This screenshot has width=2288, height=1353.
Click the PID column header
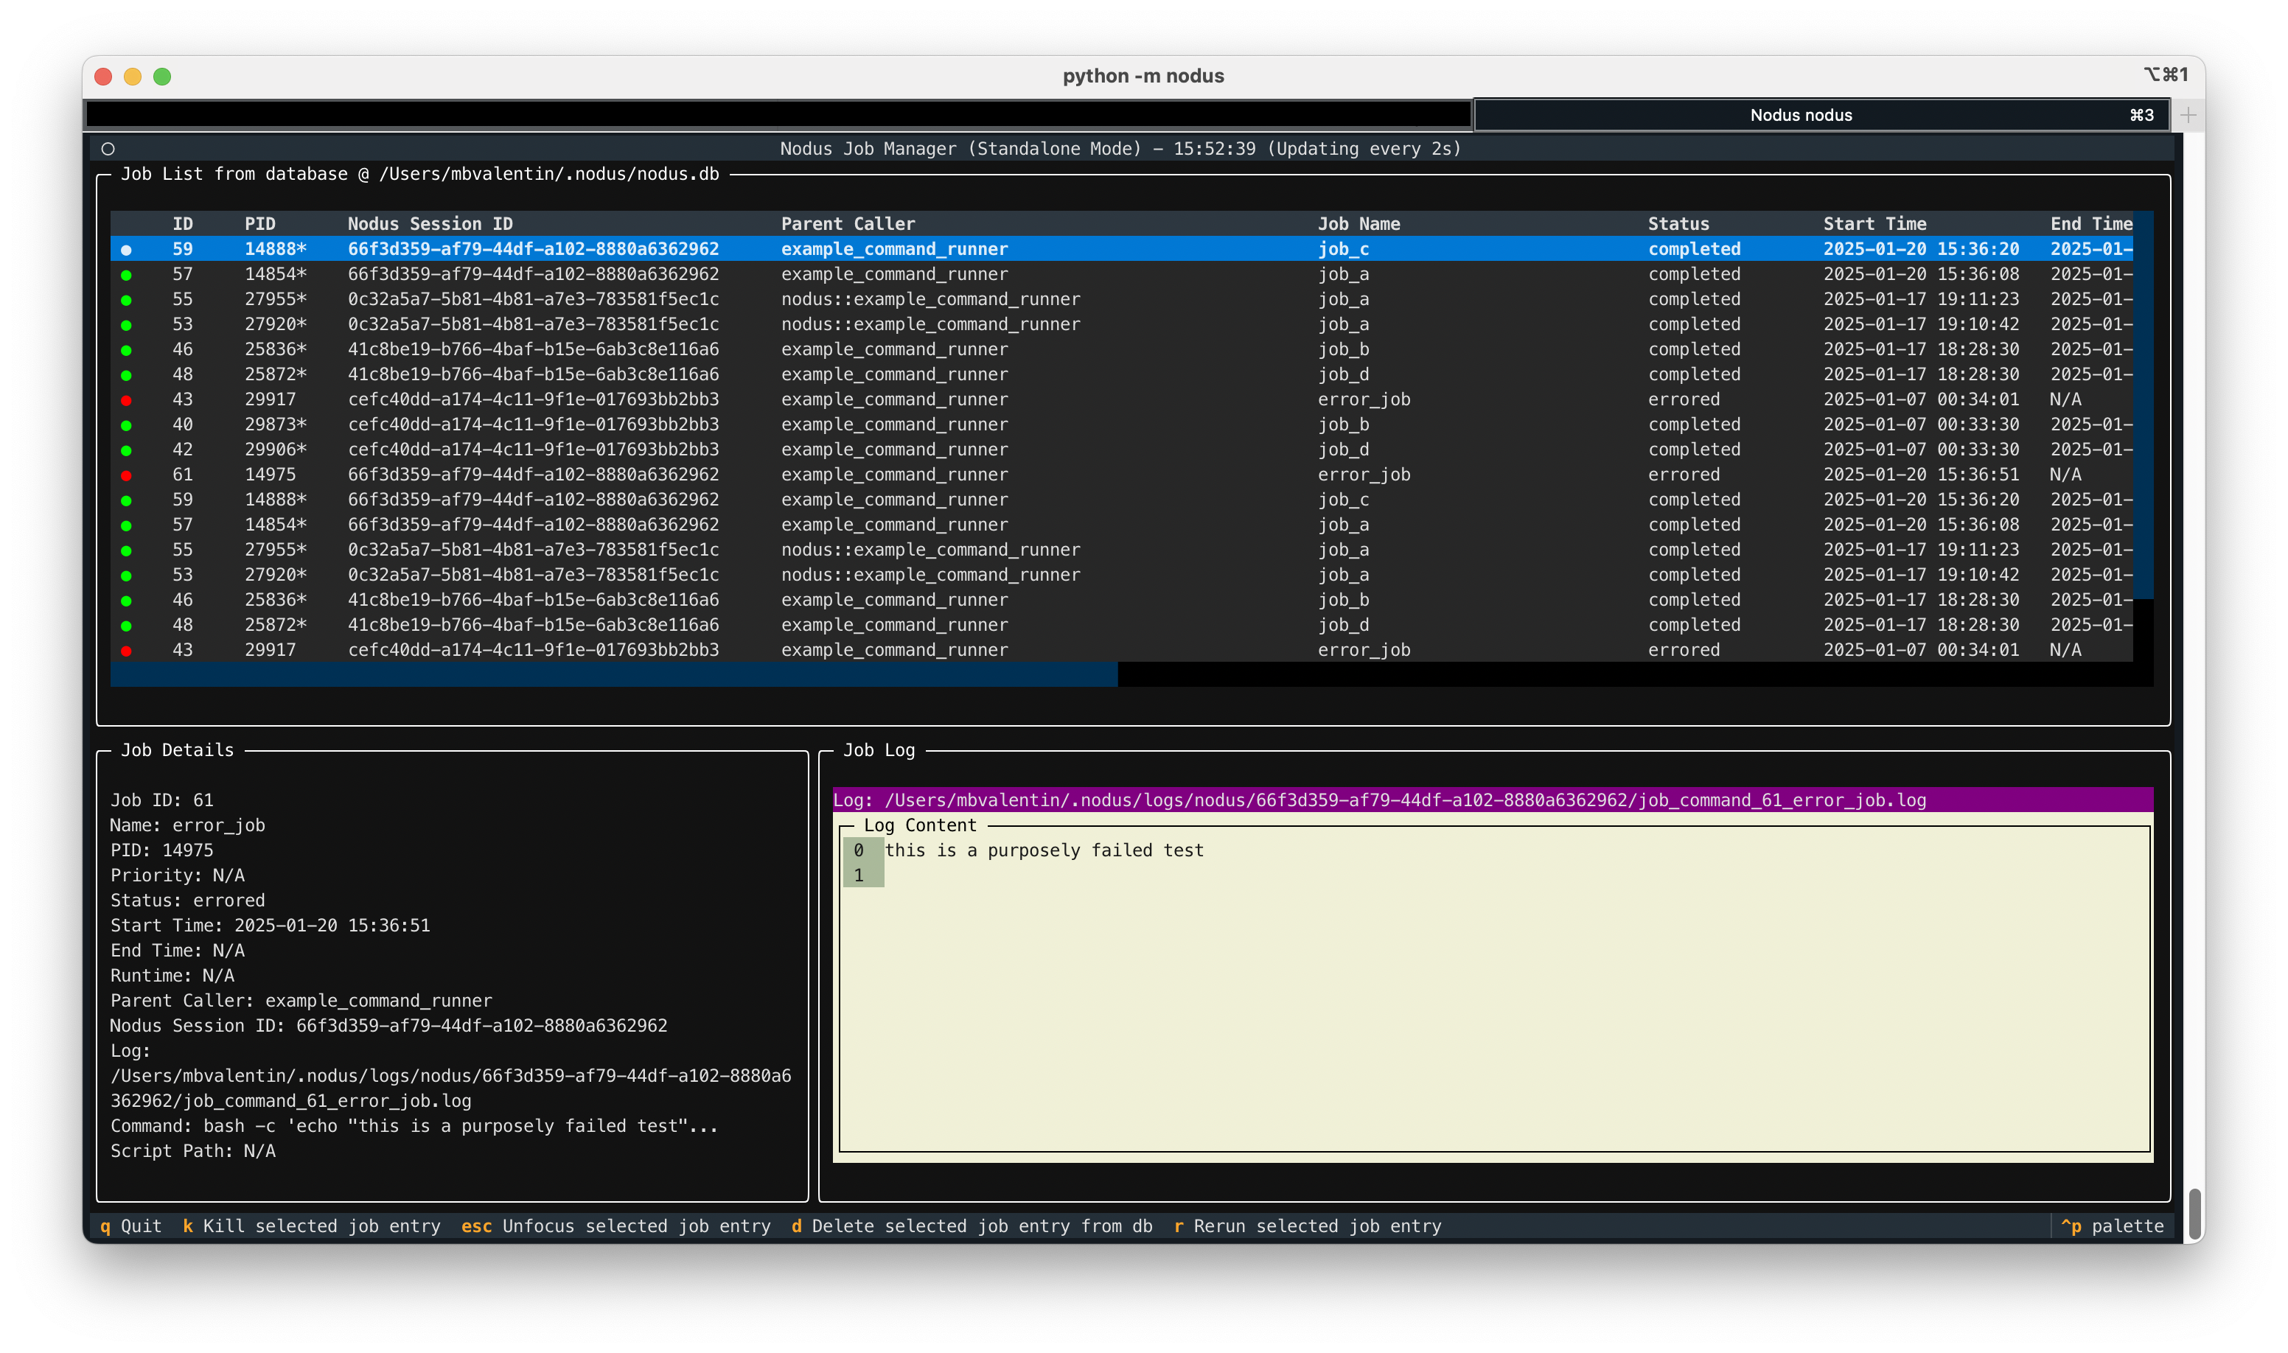pos(260,223)
